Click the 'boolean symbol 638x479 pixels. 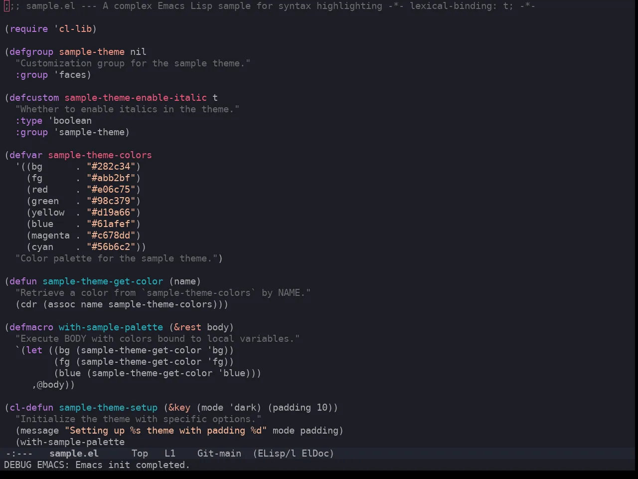click(x=70, y=121)
